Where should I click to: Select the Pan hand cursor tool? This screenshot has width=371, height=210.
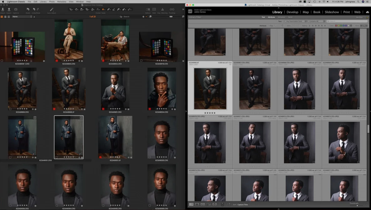pos(76,9)
